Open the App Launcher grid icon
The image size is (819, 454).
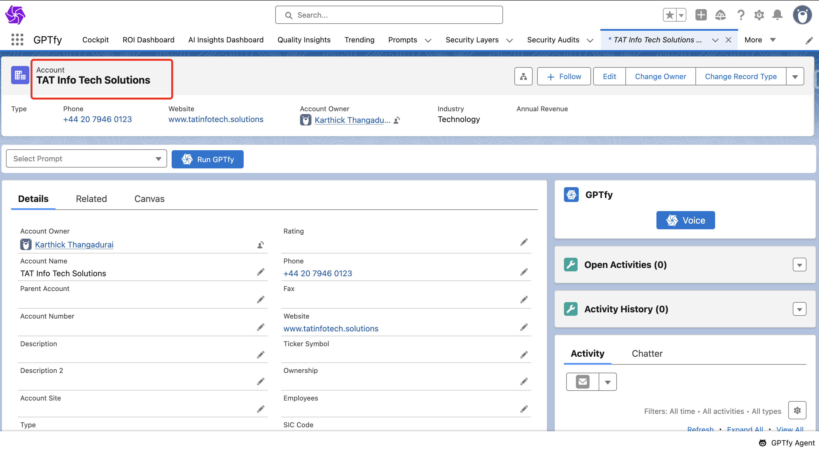coord(17,40)
